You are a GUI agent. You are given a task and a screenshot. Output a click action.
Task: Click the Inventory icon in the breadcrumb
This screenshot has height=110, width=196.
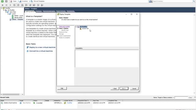point(21,1)
